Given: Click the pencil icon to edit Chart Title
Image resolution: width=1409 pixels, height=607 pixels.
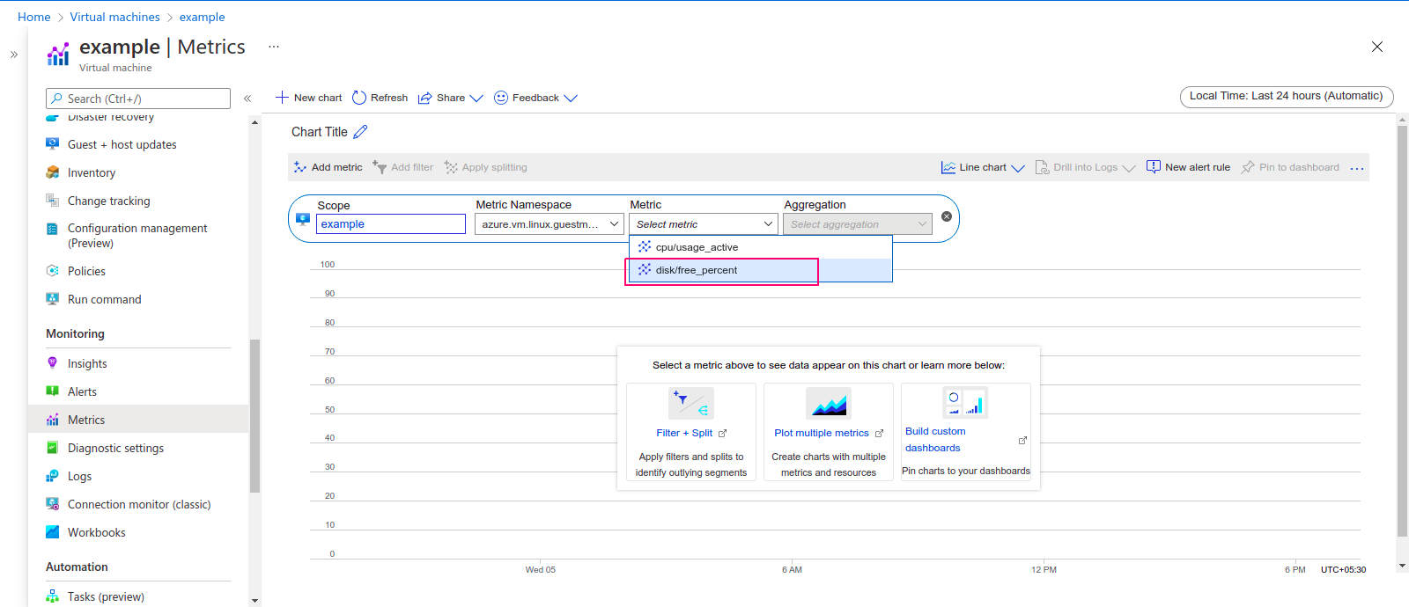Looking at the screenshot, I should point(360,132).
